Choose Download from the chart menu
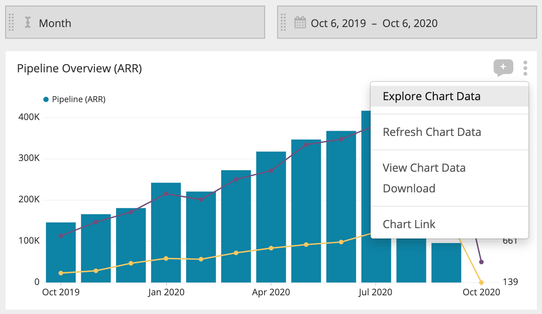This screenshot has width=542, height=314. tap(450, 188)
